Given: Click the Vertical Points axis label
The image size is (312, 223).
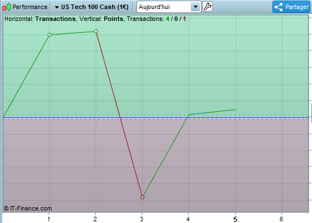Looking at the screenshot, I should click(x=101, y=19).
